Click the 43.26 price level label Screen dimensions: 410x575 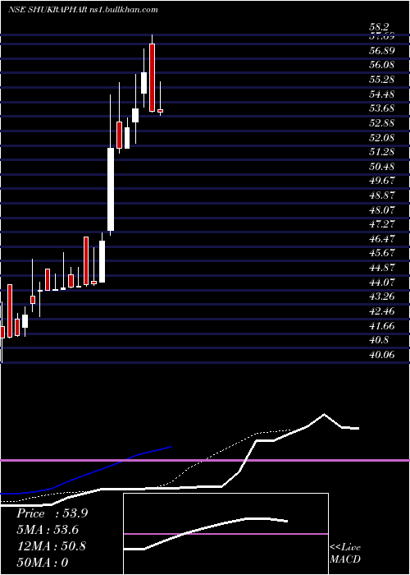click(x=382, y=297)
